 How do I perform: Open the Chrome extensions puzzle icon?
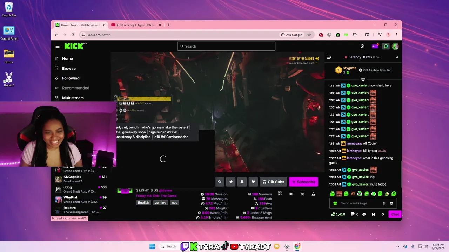tap(355, 35)
